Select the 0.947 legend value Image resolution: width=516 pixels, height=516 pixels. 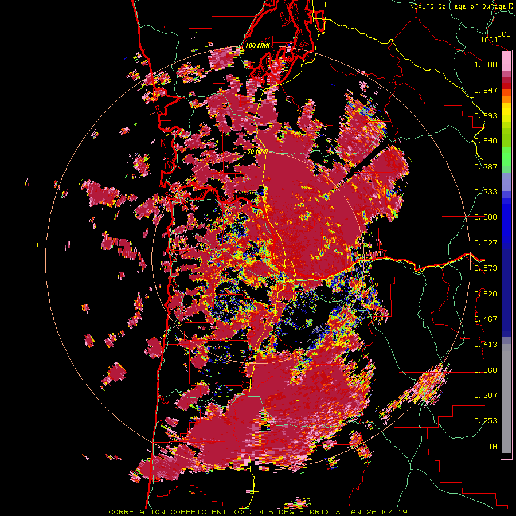[x=486, y=90]
